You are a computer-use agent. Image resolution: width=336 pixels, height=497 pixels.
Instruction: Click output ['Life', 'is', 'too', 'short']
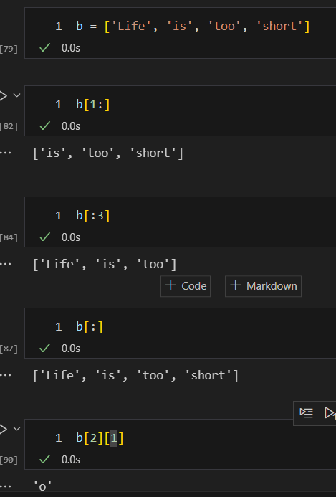click(x=135, y=376)
